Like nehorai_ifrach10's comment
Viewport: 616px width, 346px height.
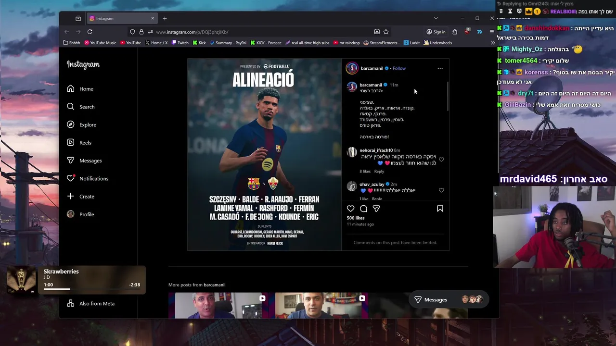(x=441, y=160)
